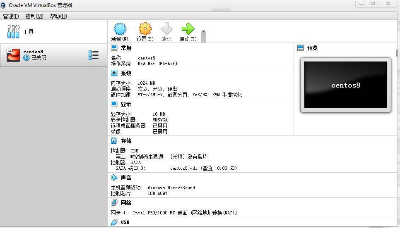
Task: Open the Start button dropdown arrow
Action: click(x=203, y=31)
